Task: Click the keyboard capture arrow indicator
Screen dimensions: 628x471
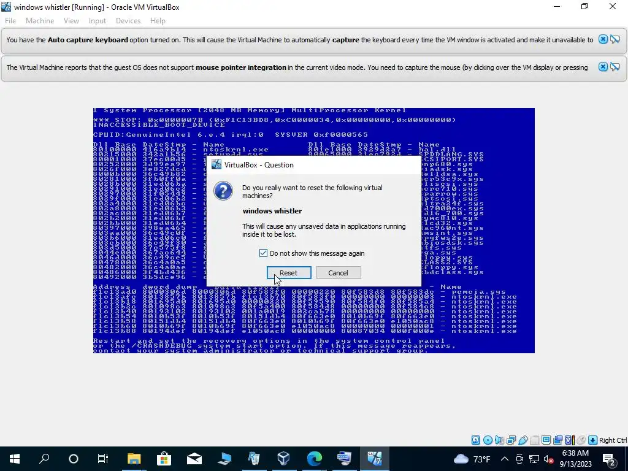Action: (x=593, y=440)
